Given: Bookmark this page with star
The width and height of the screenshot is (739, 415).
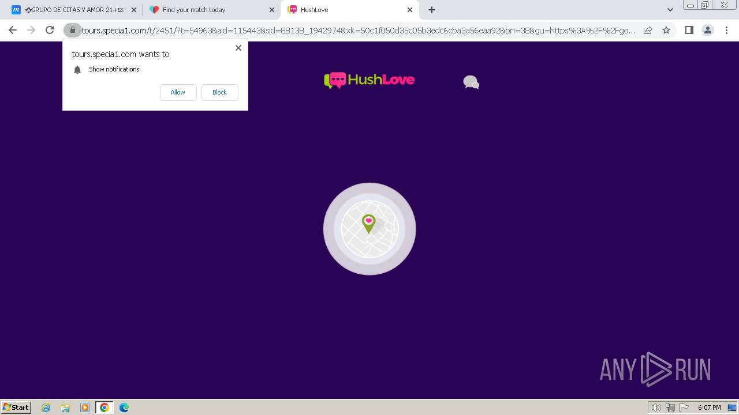Looking at the screenshot, I should coord(666,30).
